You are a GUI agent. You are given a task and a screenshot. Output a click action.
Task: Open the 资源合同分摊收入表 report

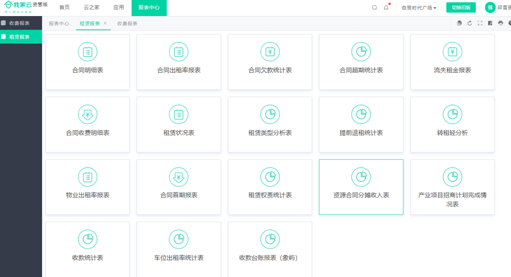361,187
